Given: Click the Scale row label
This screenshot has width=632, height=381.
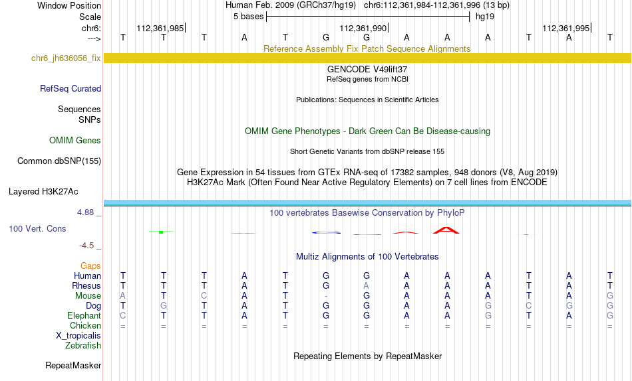Looking at the screenshot, I should [90, 17].
